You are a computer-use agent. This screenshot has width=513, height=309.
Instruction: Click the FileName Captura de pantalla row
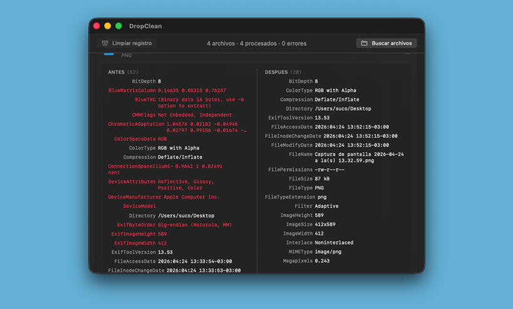(x=346, y=157)
